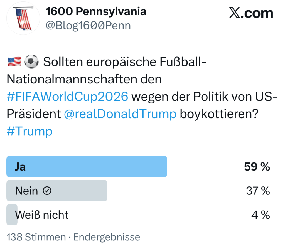Click the @Blog1600Penn handle
The height and width of the screenshot is (244, 285).
click(88, 25)
